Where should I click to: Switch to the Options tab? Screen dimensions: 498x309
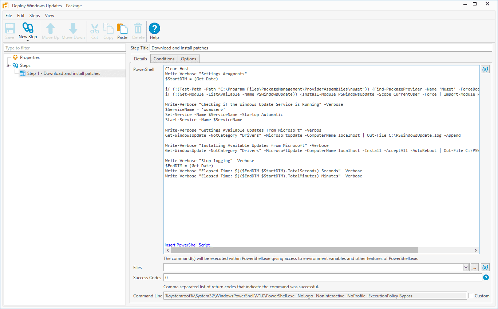point(189,59)
